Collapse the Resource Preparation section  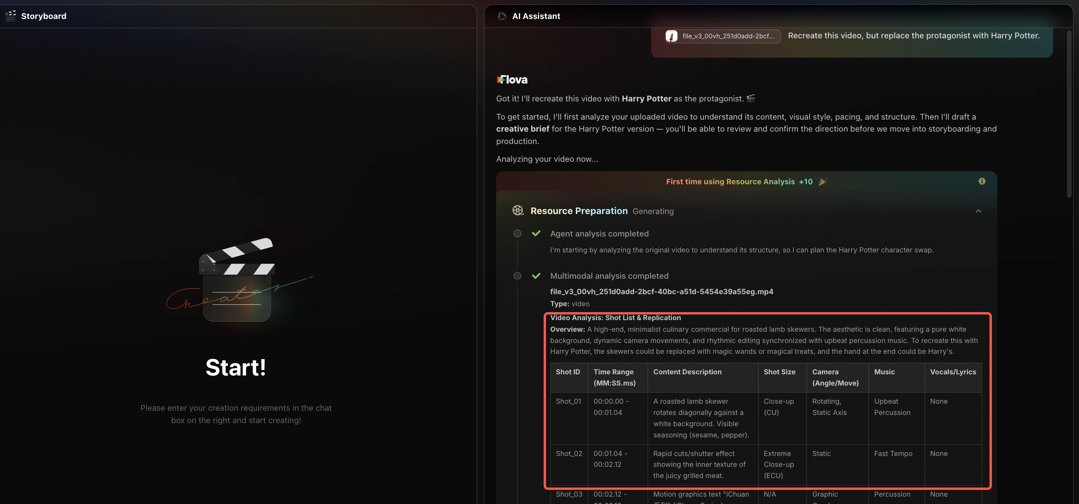click(x=978, y=211)
